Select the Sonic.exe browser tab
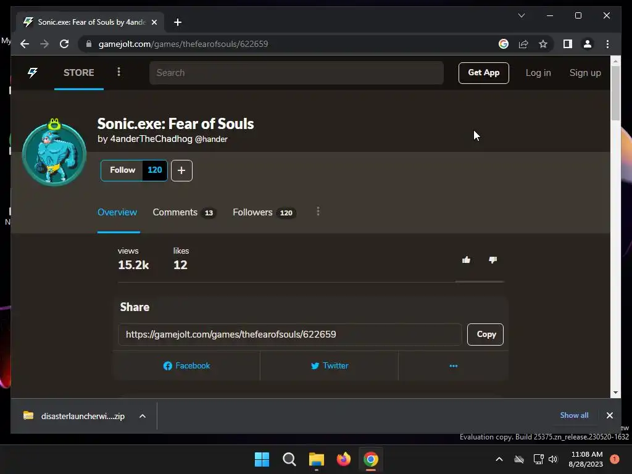This screenshot has height=474, width=632. coord(91,22)
